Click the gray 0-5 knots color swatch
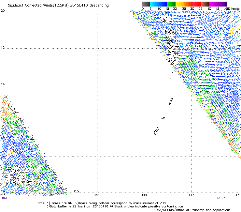Screen dimensions: 241x212 click(146, 4)
